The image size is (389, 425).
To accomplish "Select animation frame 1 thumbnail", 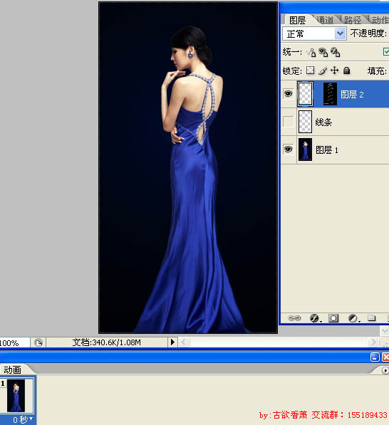I will (x=16, y=395).
